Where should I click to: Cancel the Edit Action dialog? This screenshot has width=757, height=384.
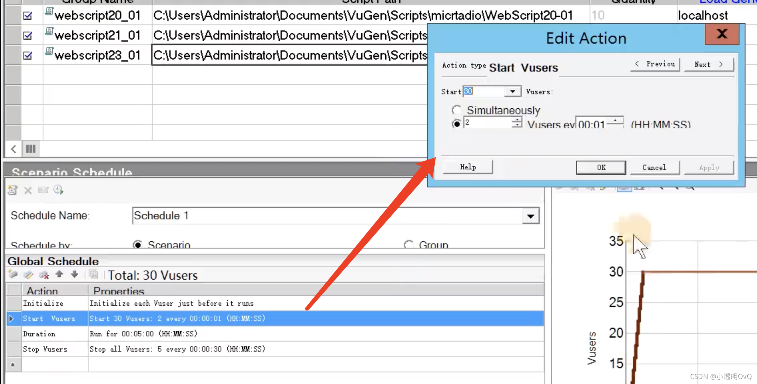click(654, 167)
